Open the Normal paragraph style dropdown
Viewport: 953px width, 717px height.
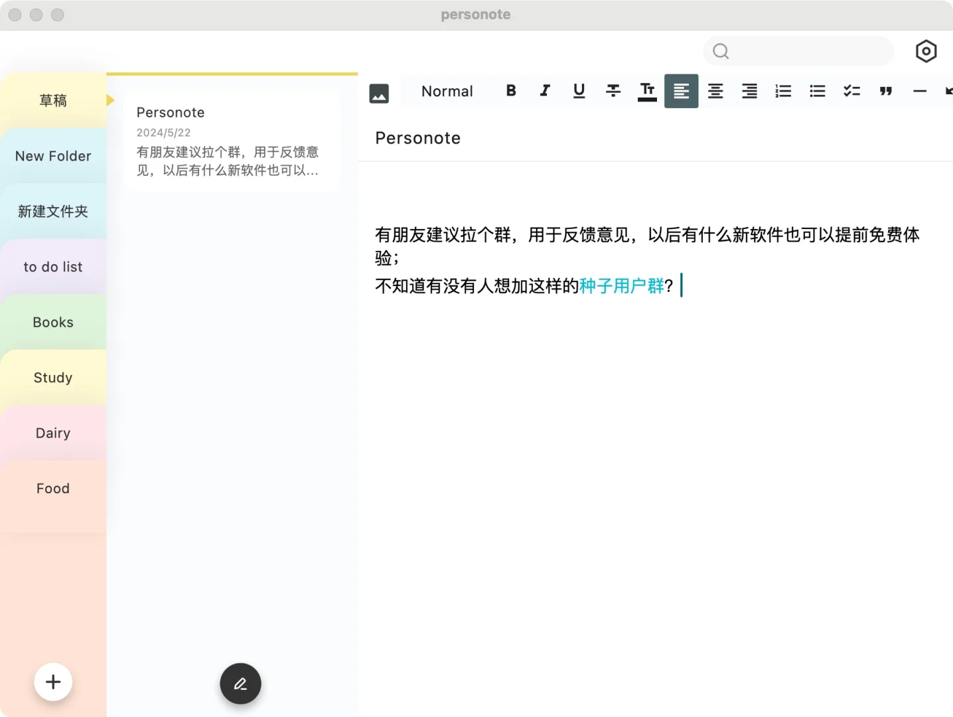pyautogui.click(x=447, y=91)
